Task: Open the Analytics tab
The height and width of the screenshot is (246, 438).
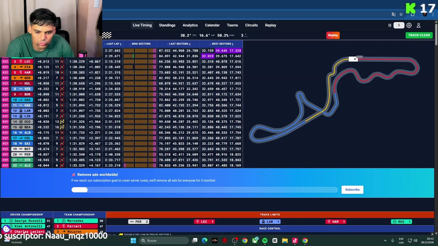Action: pyautogui.click(x=190, y=25)
